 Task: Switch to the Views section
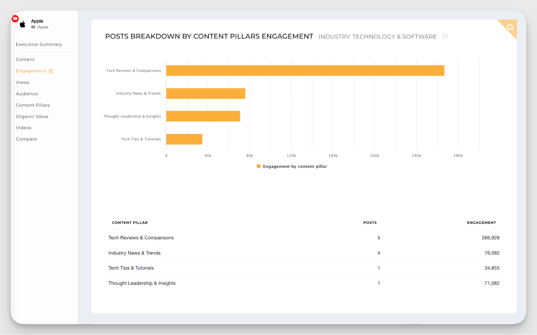pos(22,82)
